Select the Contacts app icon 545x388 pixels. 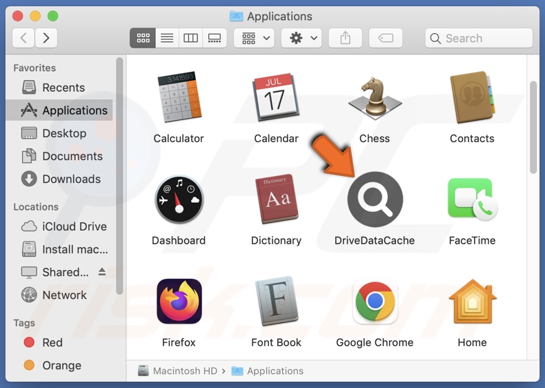[x=473, y=97]
